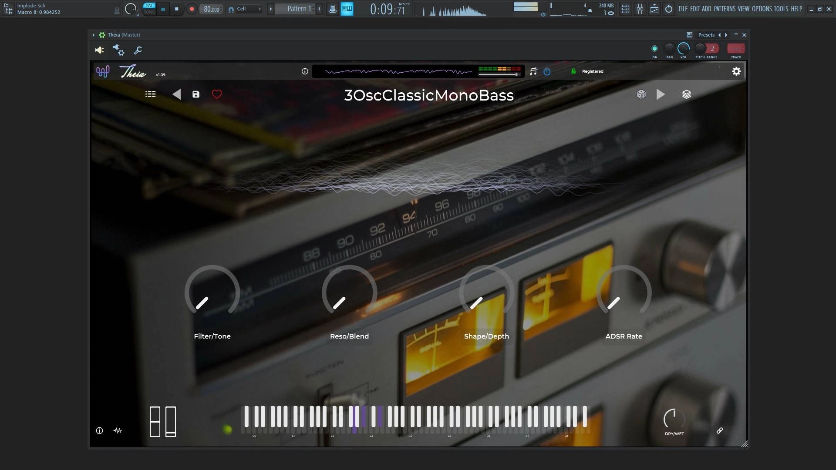836x470 pixels.
Task: Favorite the preset with the heart icon
Action: point(217,94)
